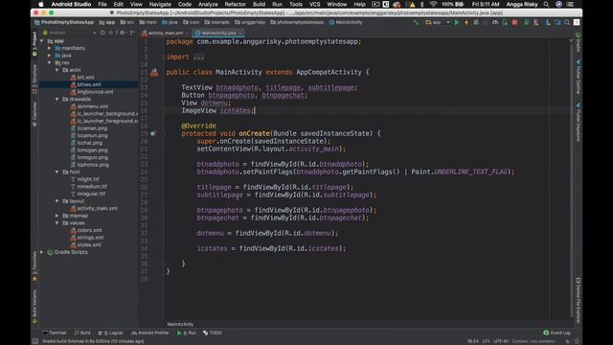This screenshot has height=345, width=613.
Task: Open the TODO tool window
Action: point(213,333)
